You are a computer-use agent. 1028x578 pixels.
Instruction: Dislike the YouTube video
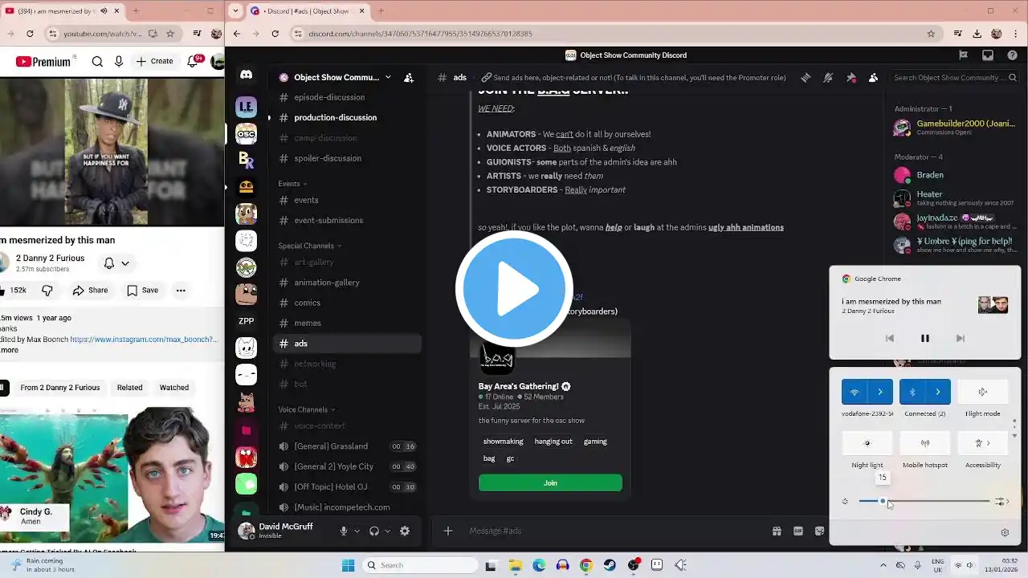click(47, 290)
